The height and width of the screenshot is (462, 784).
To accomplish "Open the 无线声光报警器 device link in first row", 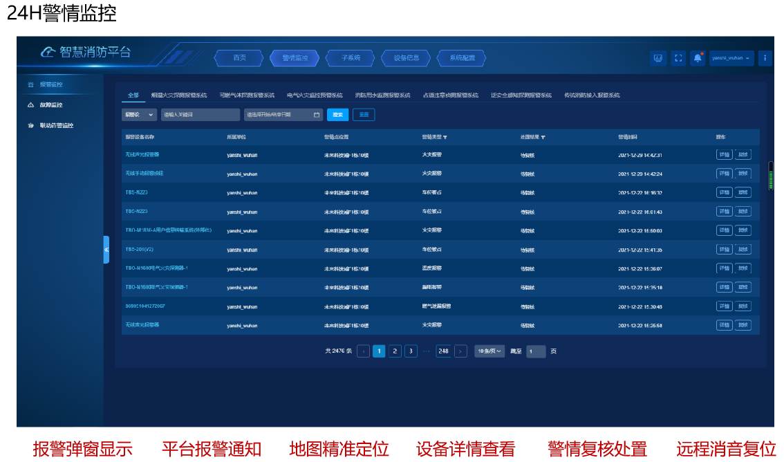I will [142, 154].
